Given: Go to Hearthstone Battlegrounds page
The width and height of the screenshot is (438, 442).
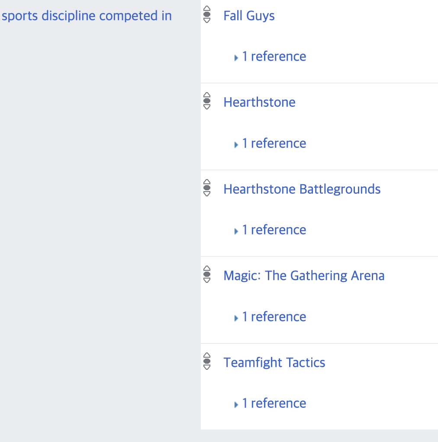Looking at the screenshot, I should [302, 189].
